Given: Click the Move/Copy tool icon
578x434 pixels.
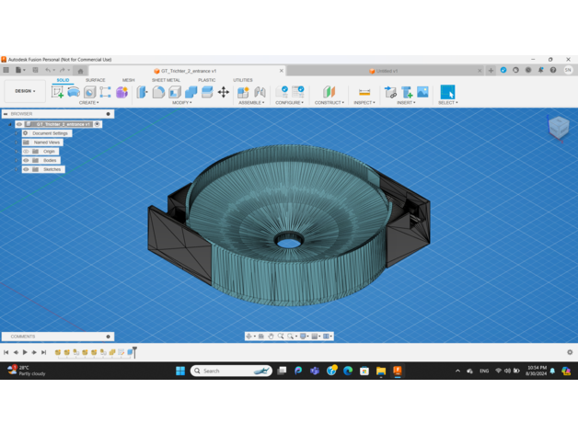Looking at the screenshot, I should pyautogui.click(x=224, y=92).
